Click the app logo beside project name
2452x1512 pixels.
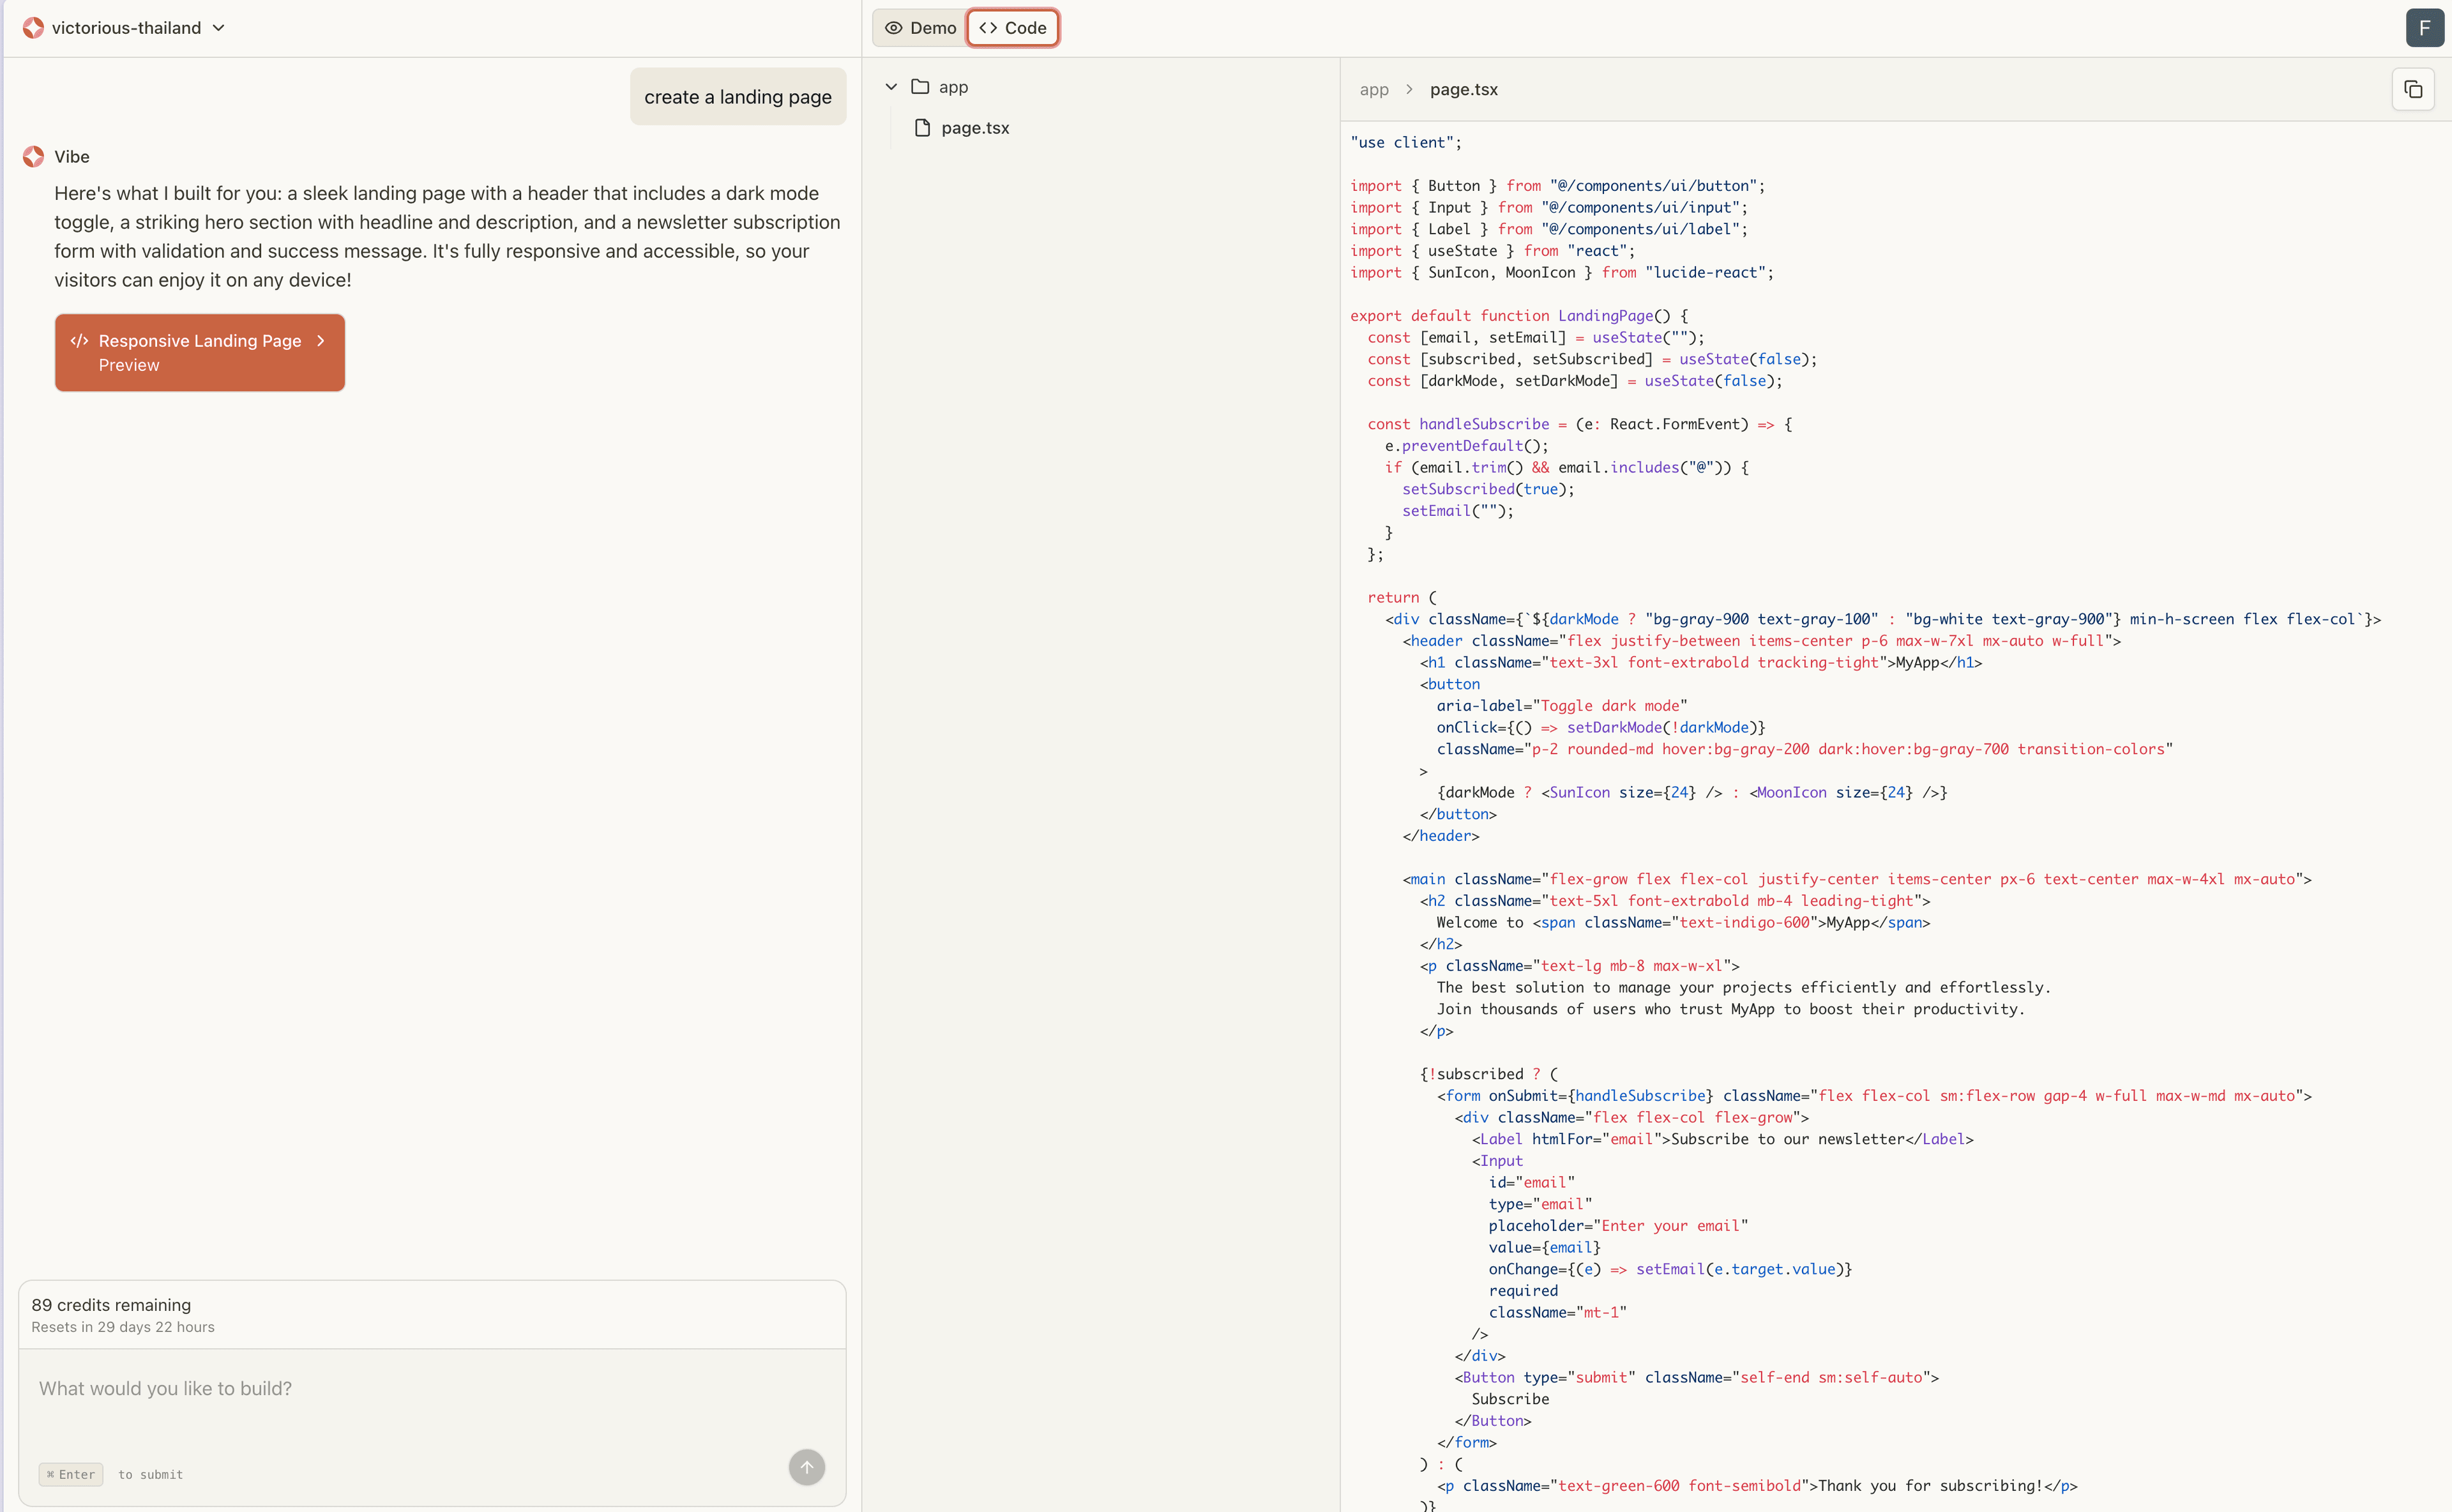pyautogui.click(x=34, y=28)
